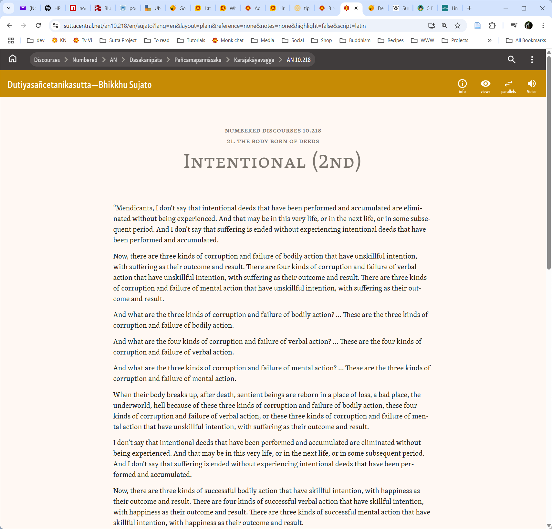Navigate to Dasakanipāta breadcrumb

point(146,60)
